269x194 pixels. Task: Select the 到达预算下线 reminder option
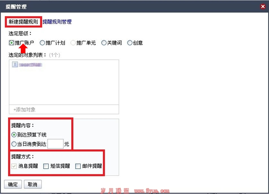14,135
